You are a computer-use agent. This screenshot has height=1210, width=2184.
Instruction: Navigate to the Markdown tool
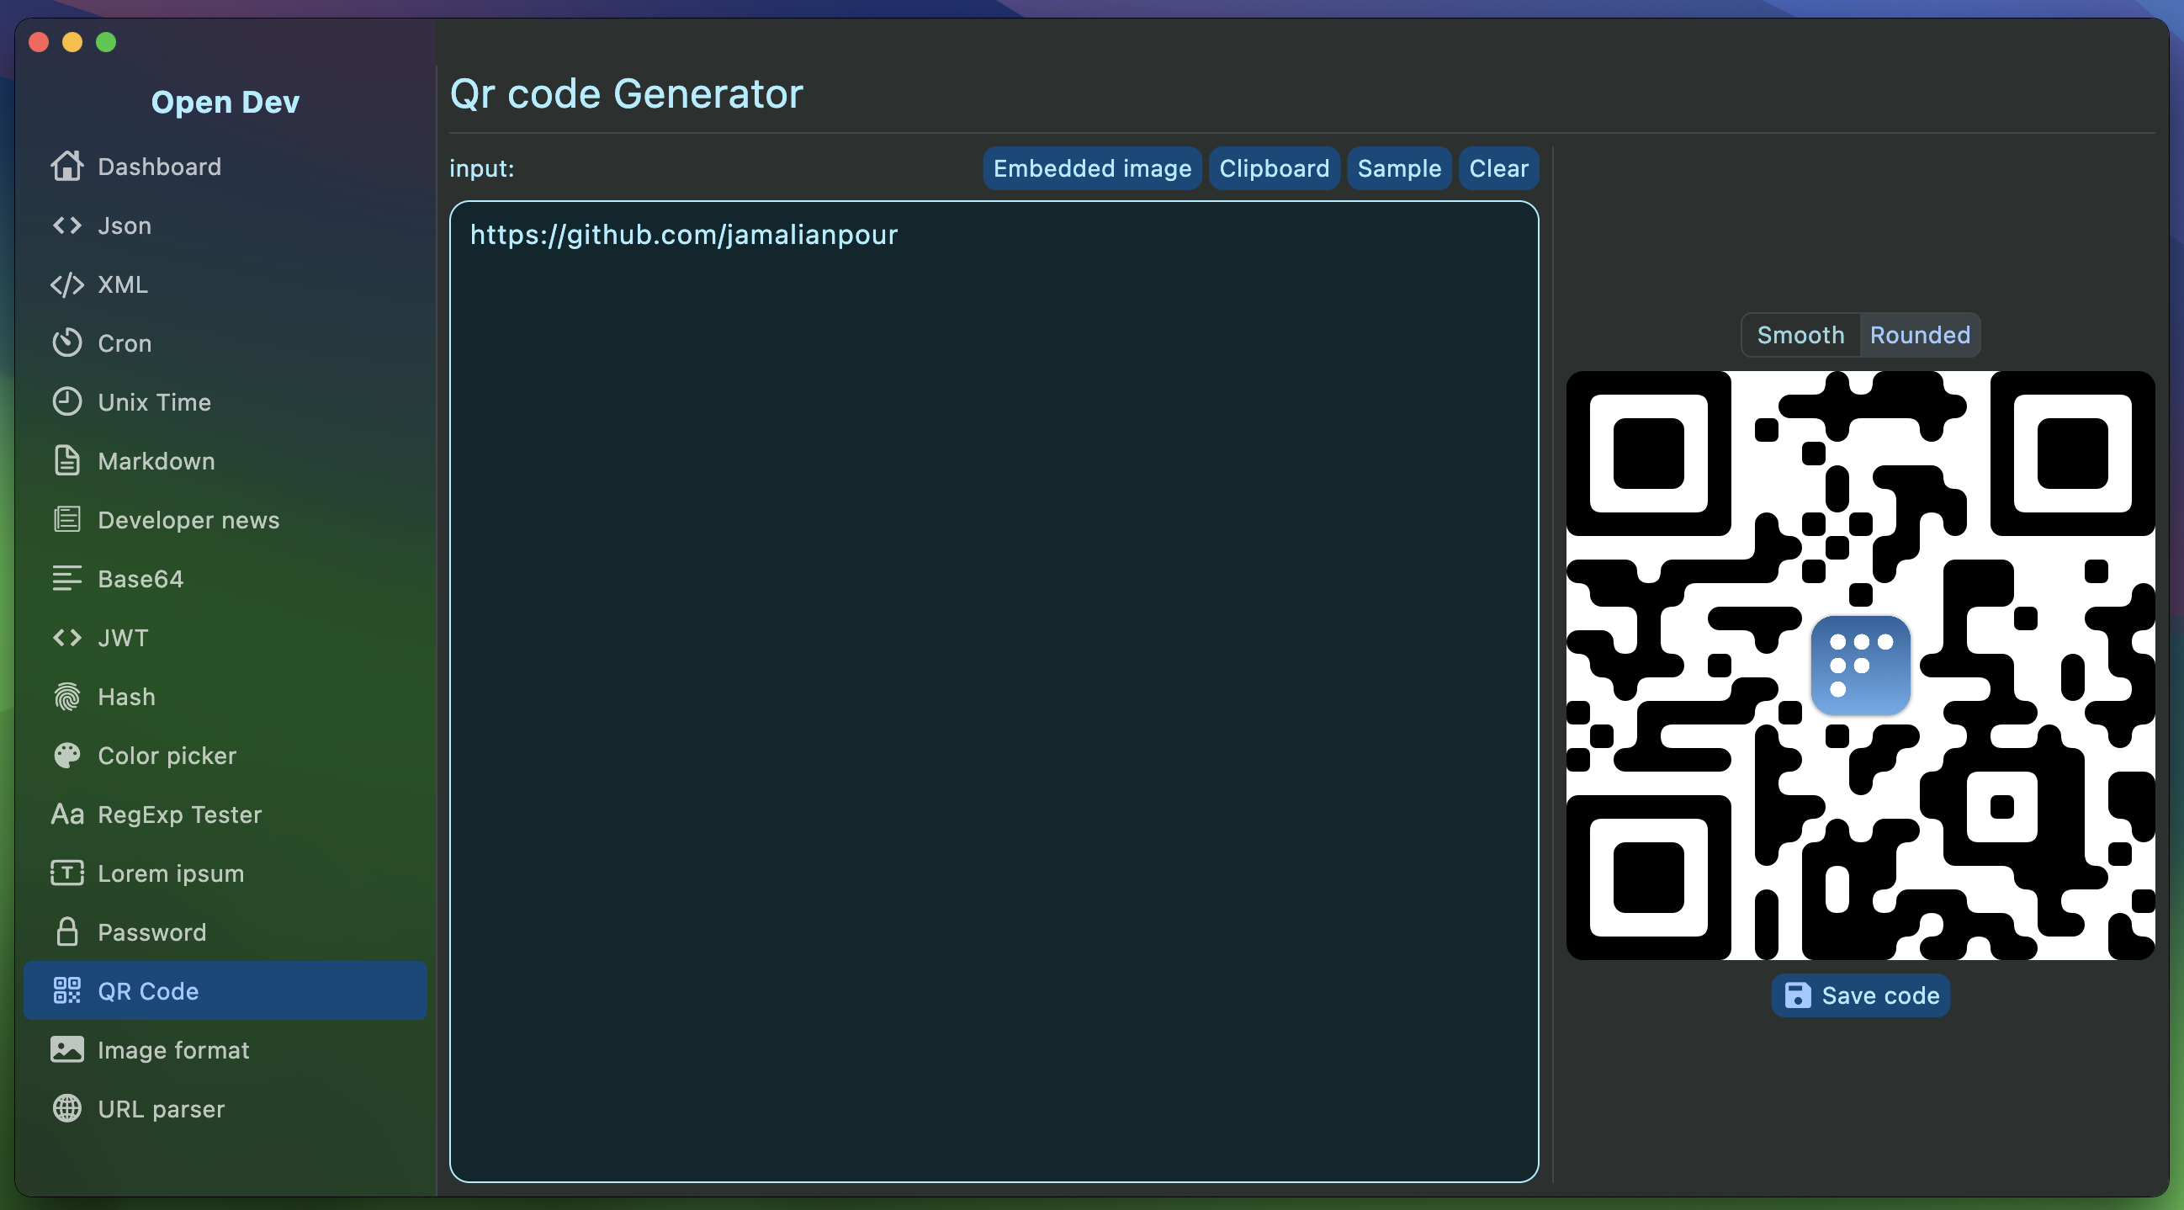point(225,460)
